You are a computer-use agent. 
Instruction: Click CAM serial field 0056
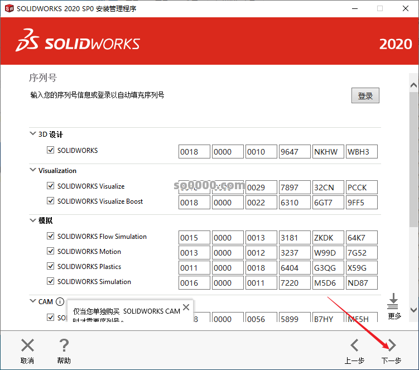pos(261,318)
